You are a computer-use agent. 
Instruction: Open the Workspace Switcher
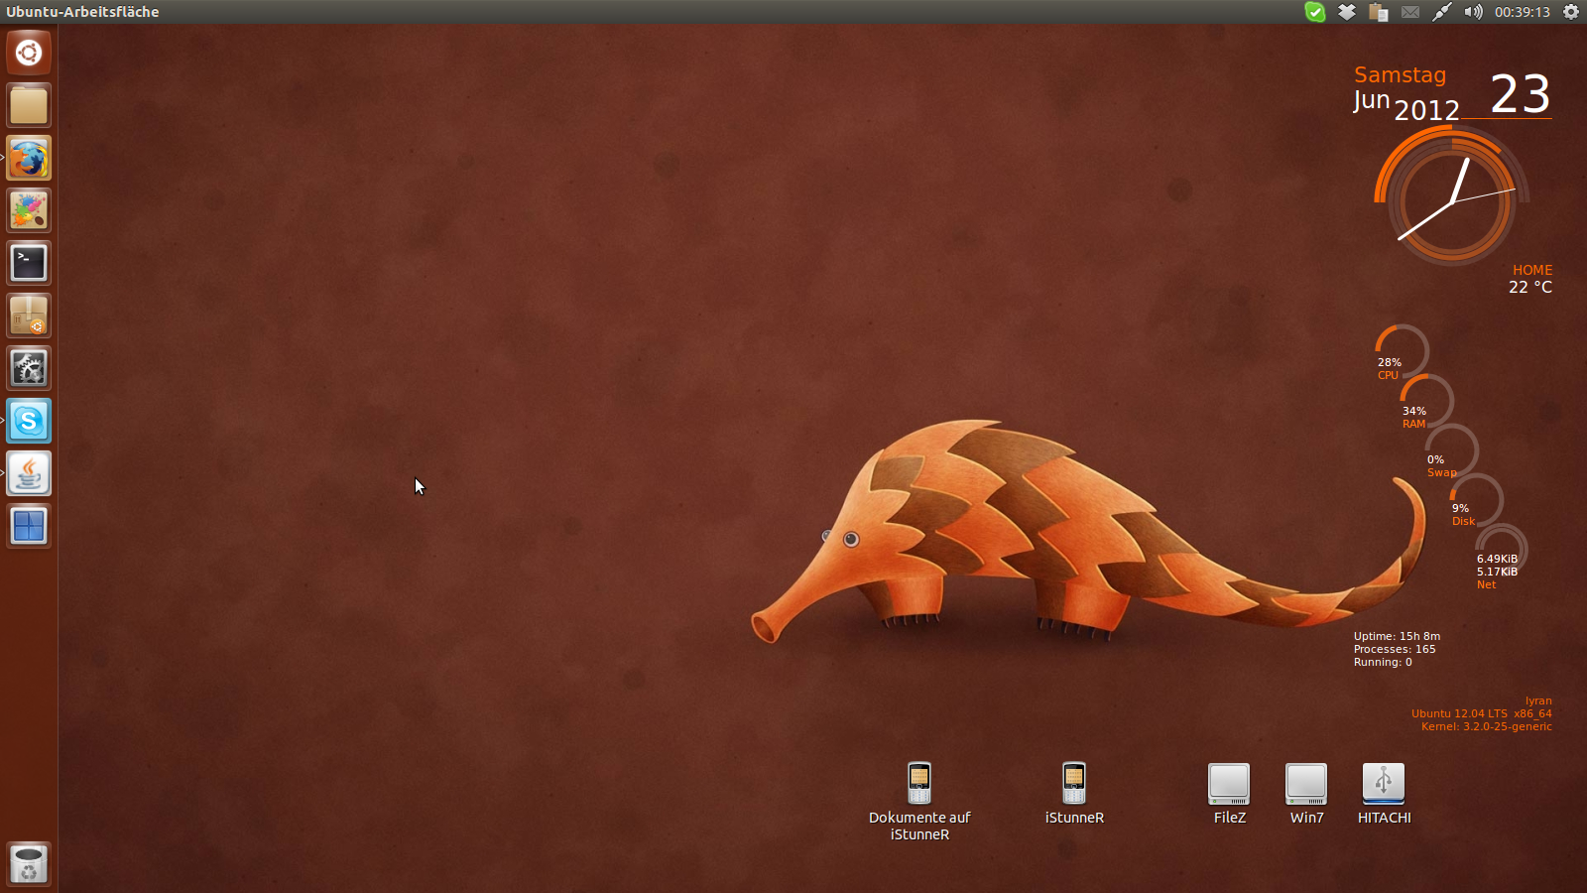click(29, 526)
